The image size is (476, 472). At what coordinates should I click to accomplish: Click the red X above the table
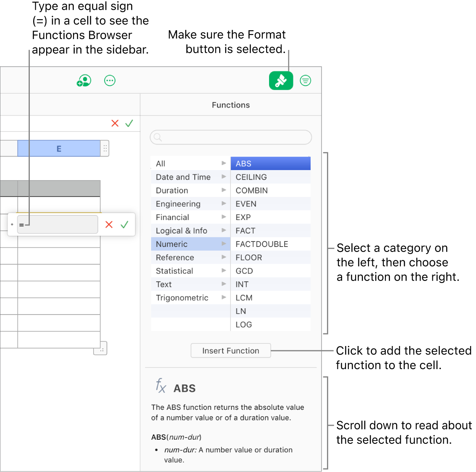tap(115, 123)
